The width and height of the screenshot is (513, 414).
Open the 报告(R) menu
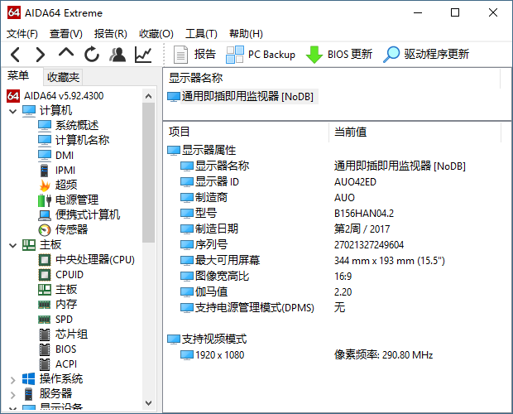pos(110,34)
